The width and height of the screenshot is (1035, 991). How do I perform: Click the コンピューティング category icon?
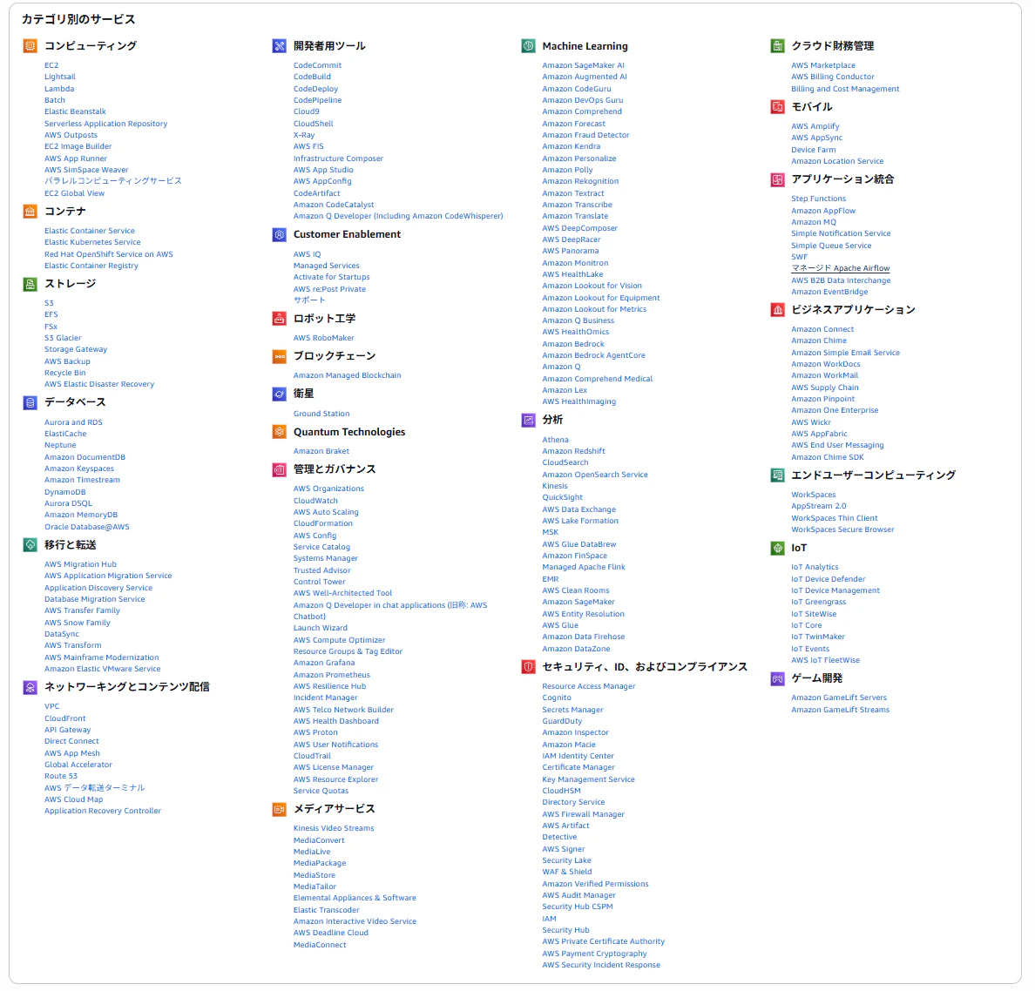[x=30, y=45]
